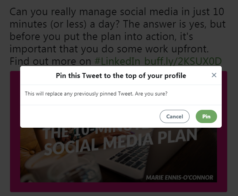The width and height of the screenshot is (238, 196).
Task: Click the green Pin button
Action: click(206, 116)
